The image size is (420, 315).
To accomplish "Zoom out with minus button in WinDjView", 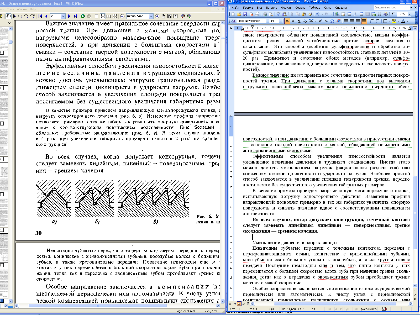I will pyautogui.click(x=122, y=16).
